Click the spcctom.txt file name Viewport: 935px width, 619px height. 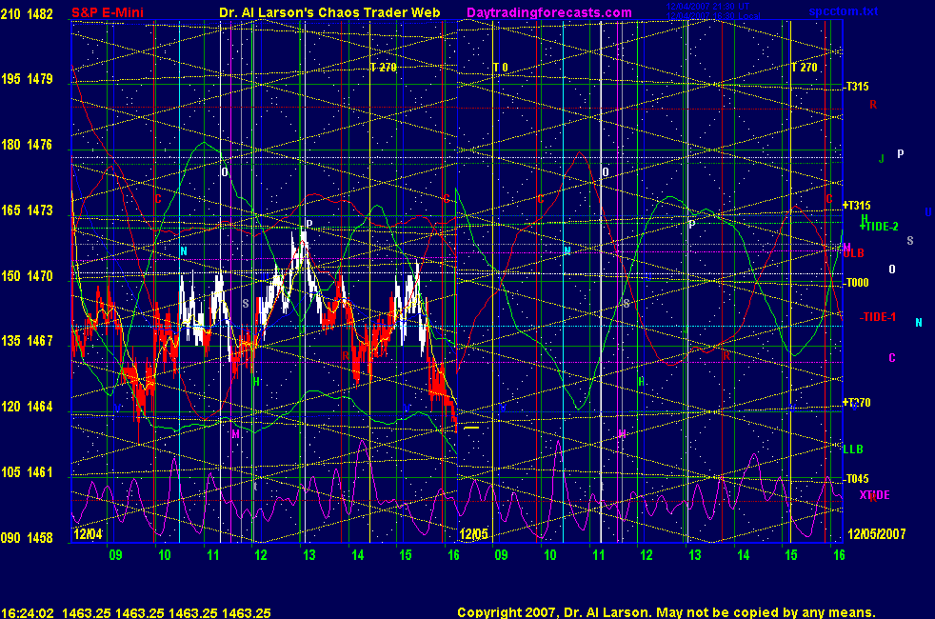(844, 11)
